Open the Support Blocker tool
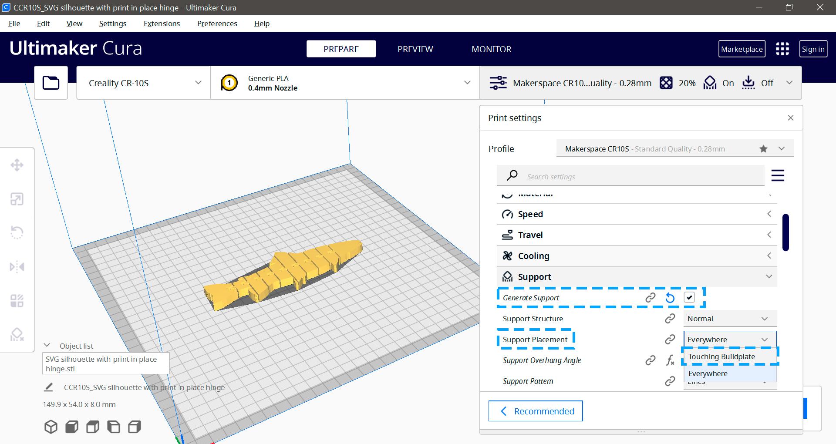This screenshot has width=836, height=444. coord(17,334)
